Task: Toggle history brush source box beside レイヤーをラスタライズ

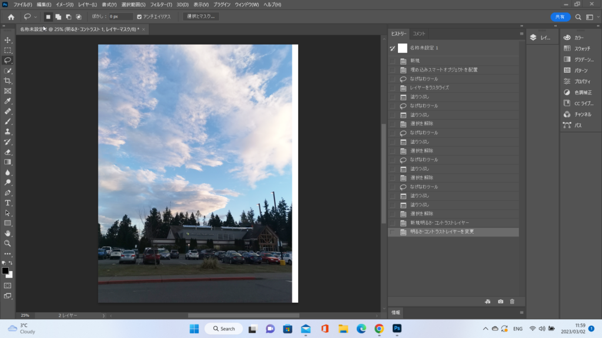Action: (392, 88)
